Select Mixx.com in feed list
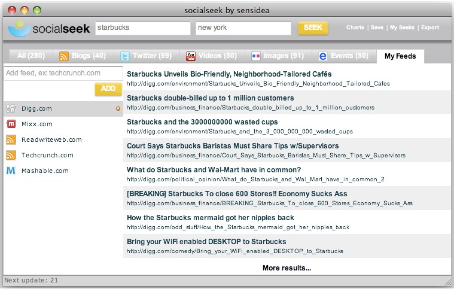454x289 pixels. [x=63, y=124]
